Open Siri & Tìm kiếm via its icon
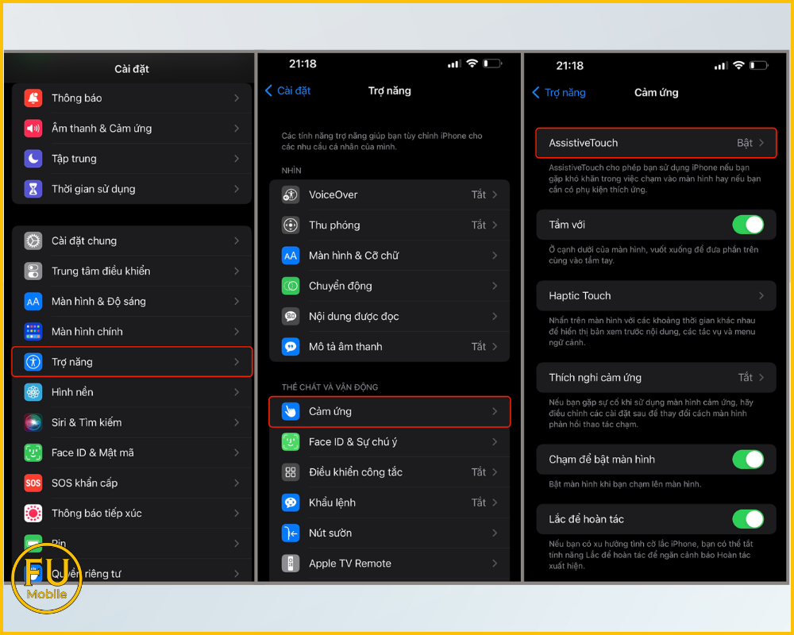The height and width of the screenshot is (635, 794). (x=32, y=422)
